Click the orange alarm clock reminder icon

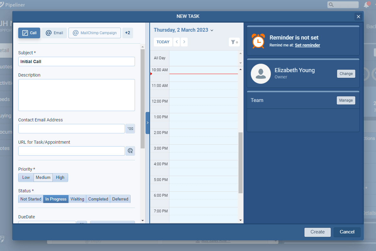tap(258, 41)
